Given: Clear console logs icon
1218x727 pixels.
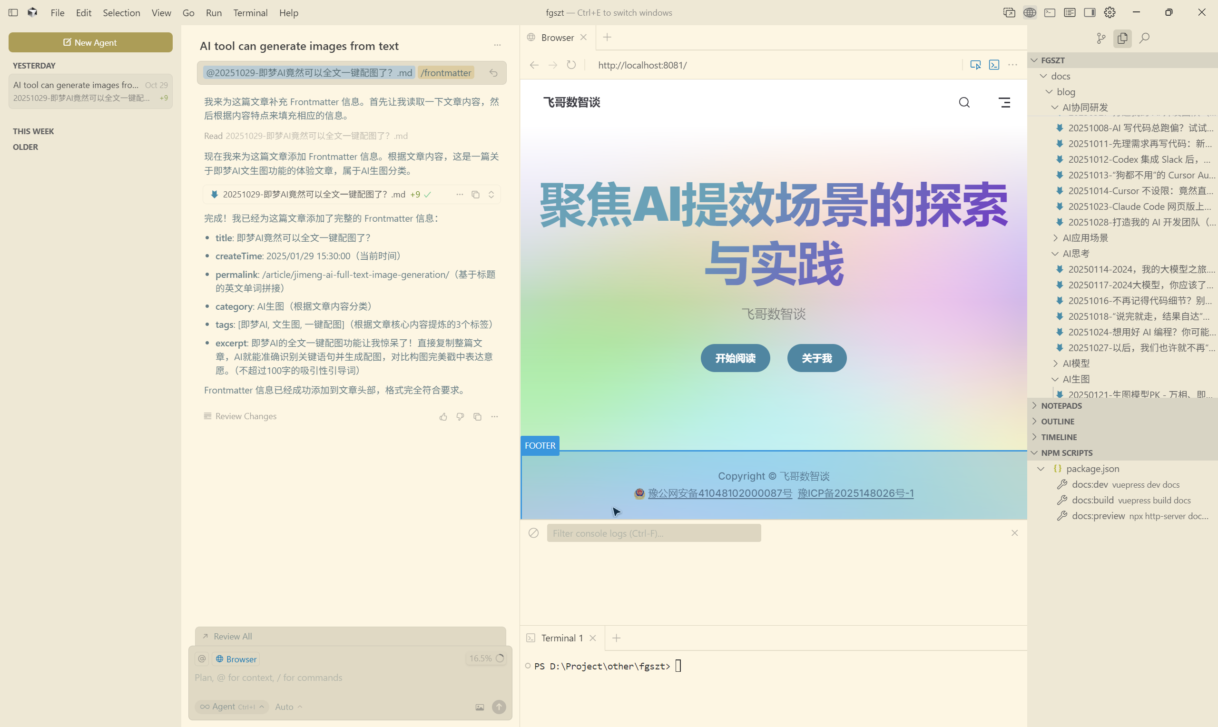Looking at the screenshot, I should tap(533, 533).
